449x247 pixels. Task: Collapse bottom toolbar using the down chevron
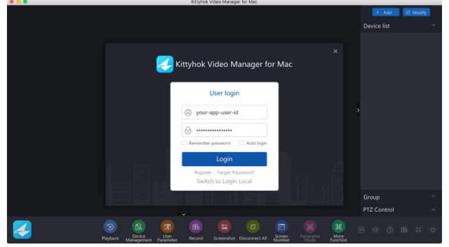click(x=184, y=214)
